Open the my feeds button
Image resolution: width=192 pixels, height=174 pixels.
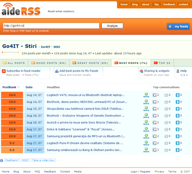[x=178, y=26]
